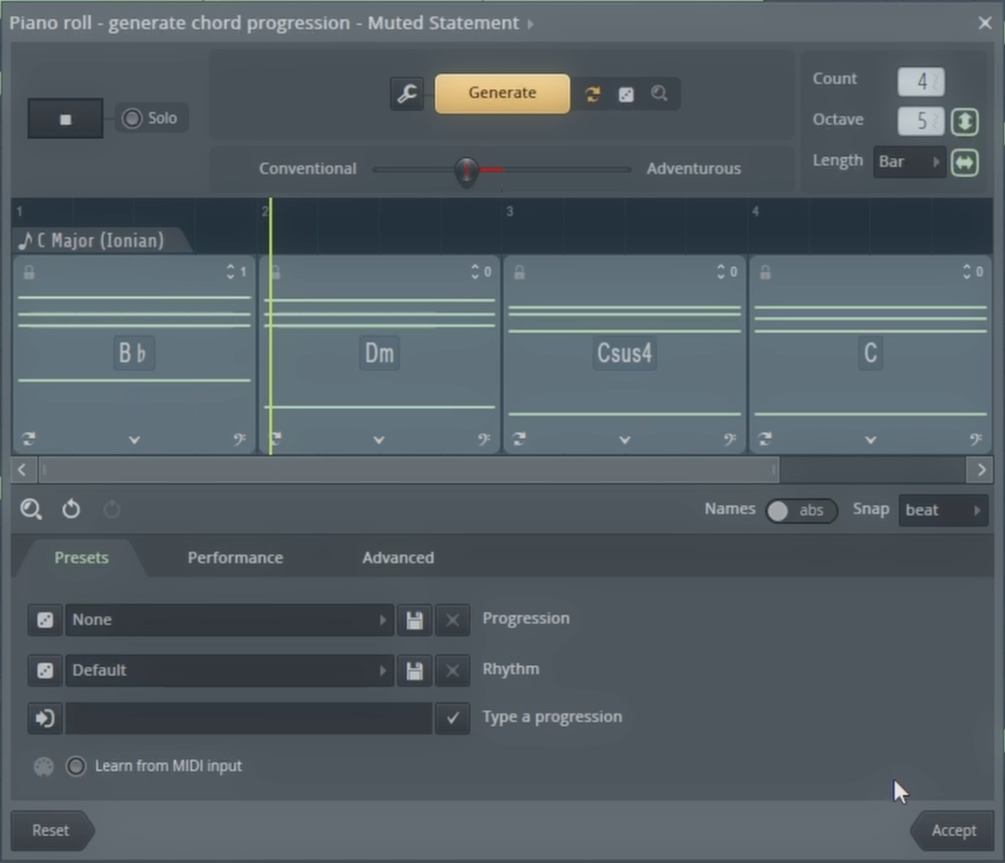Open the generator options wrench settings
Screen dimensions: 1005x863
click(x=406, y=93)
